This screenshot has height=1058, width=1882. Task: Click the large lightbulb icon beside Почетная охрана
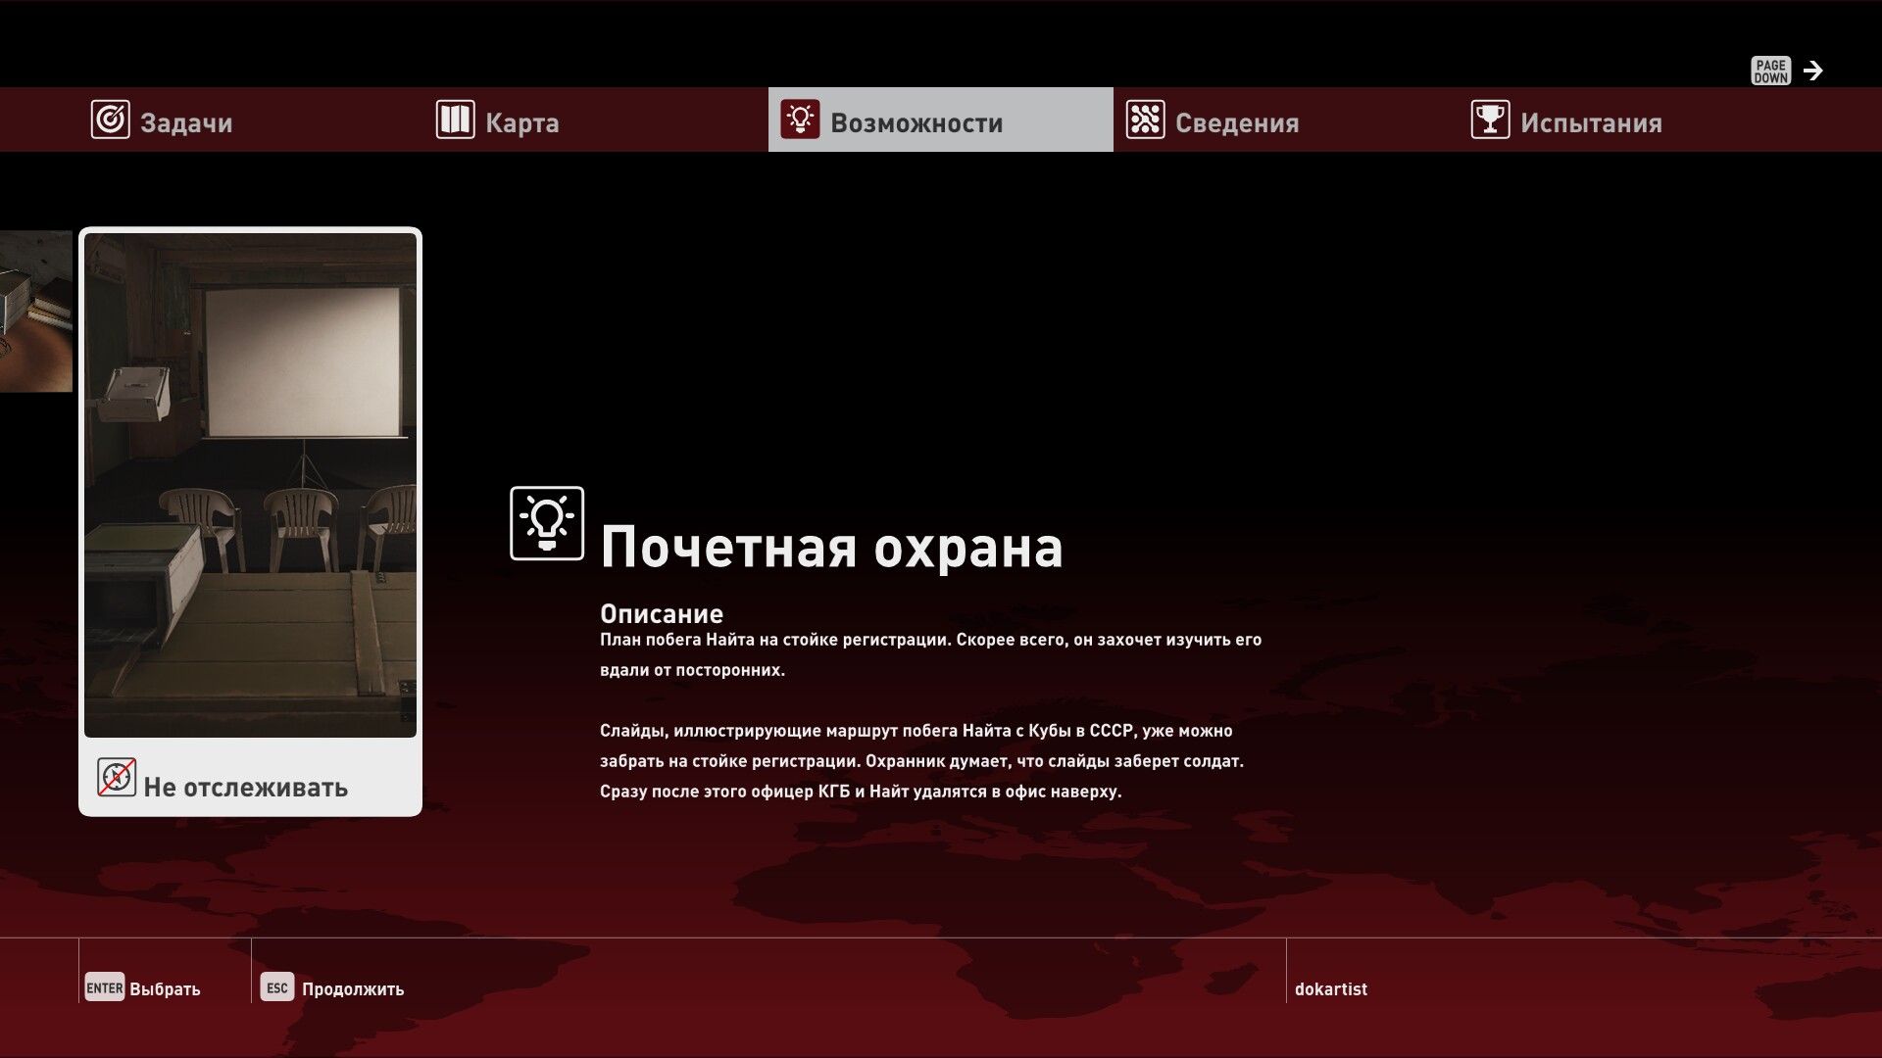547,523
